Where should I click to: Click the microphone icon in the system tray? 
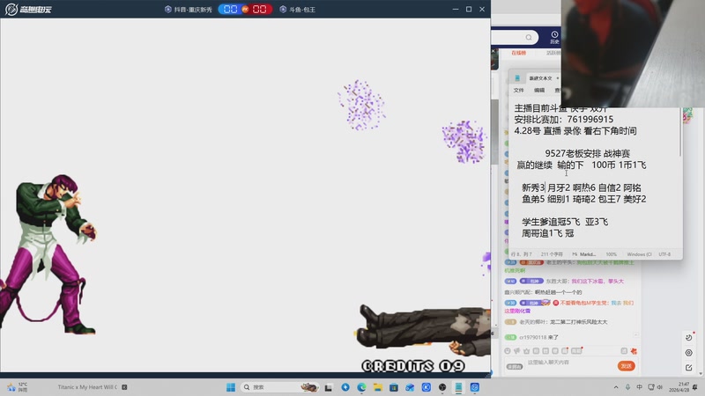pos(627,387)
